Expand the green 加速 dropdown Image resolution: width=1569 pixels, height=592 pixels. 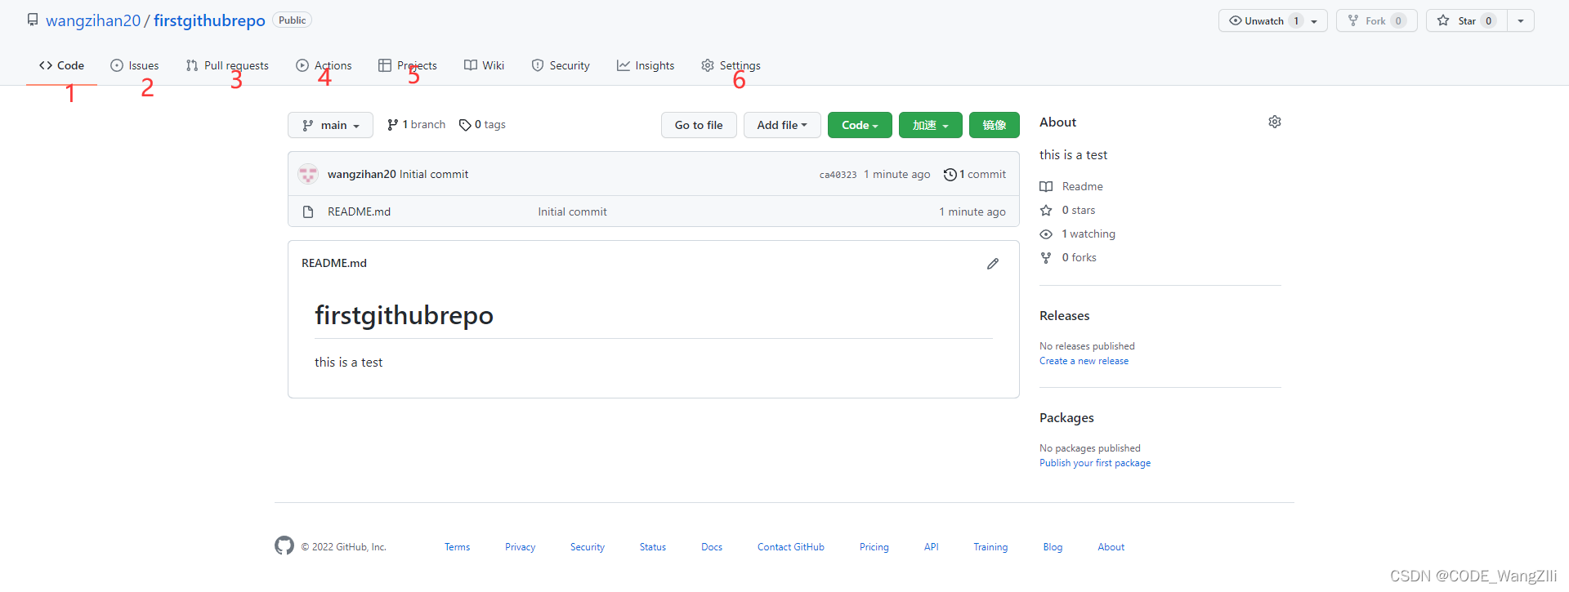[931, 125]
